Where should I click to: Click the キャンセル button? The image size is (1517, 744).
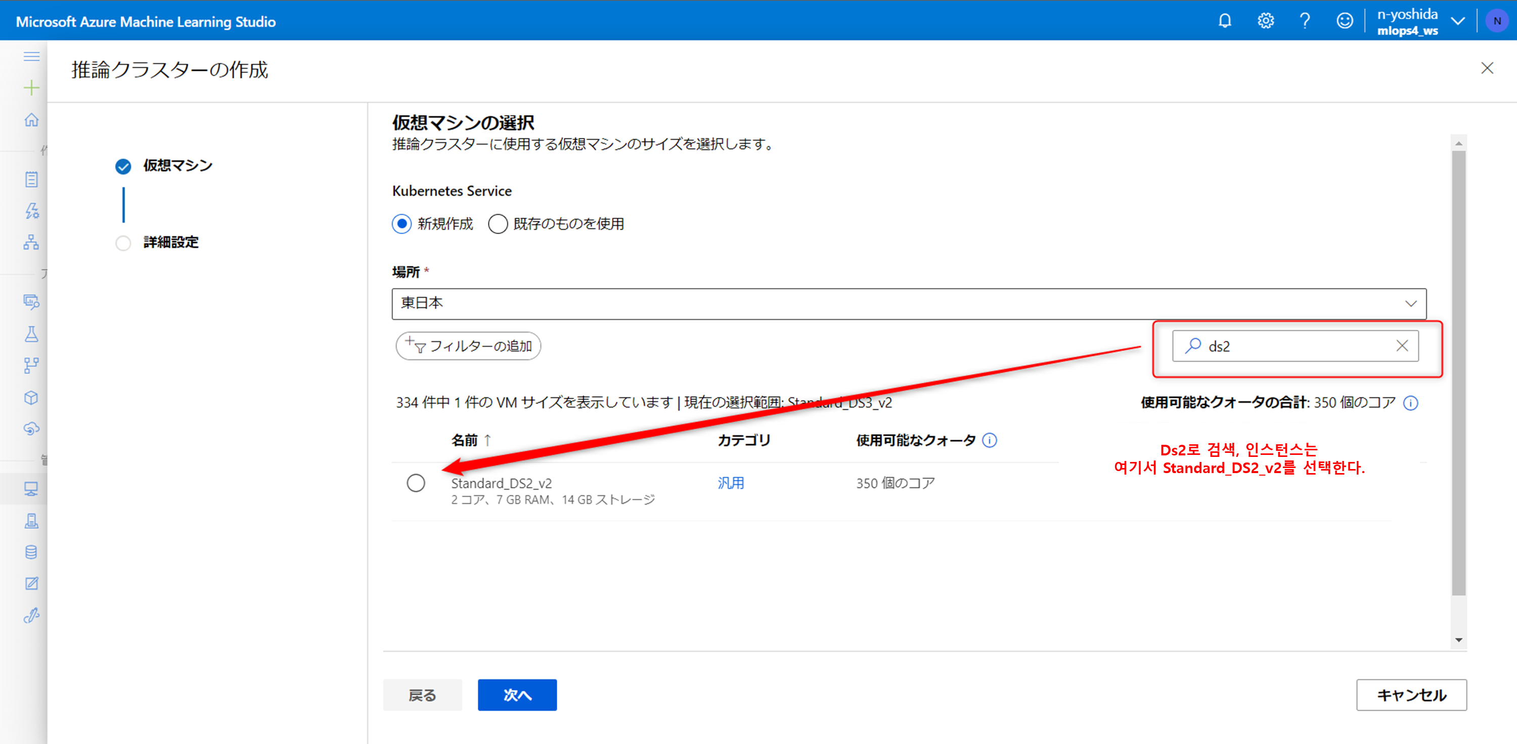tap(1411, 695)
